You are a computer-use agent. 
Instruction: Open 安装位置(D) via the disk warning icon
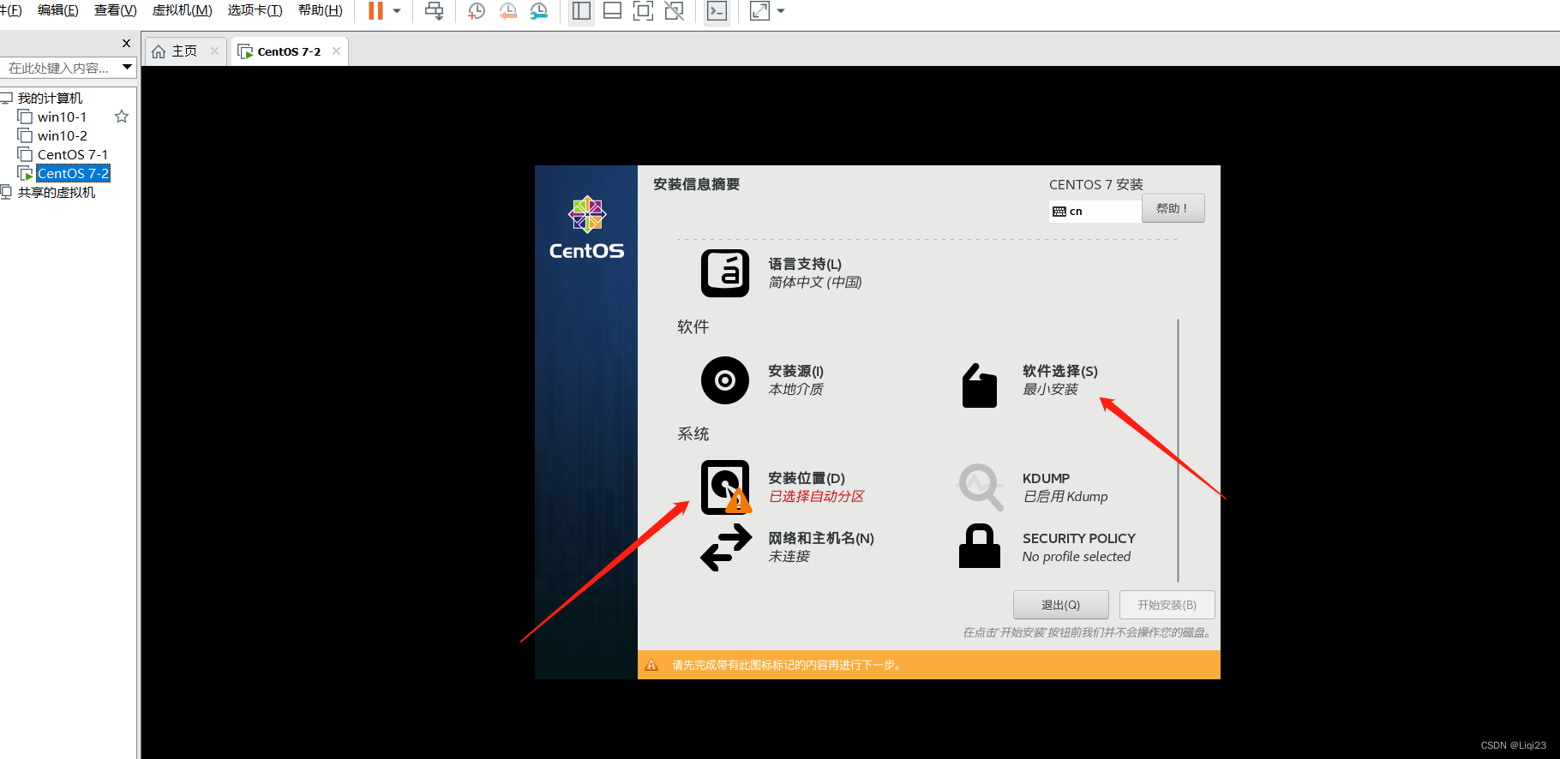click(x=726, y=487)
